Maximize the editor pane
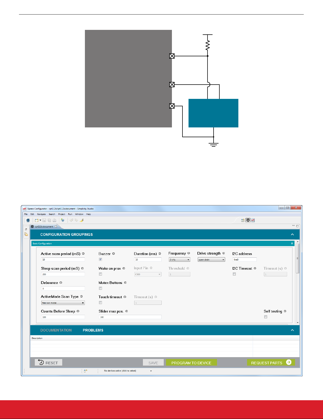The width and height of the screenshot is (323, 419). pyautogui.click(x=297, y=226)
